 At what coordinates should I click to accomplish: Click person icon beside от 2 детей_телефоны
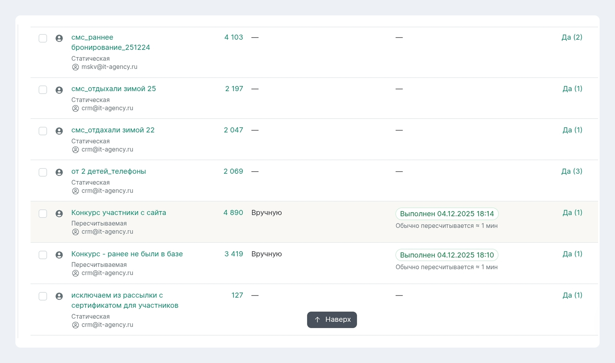click(x=59, y=172)
